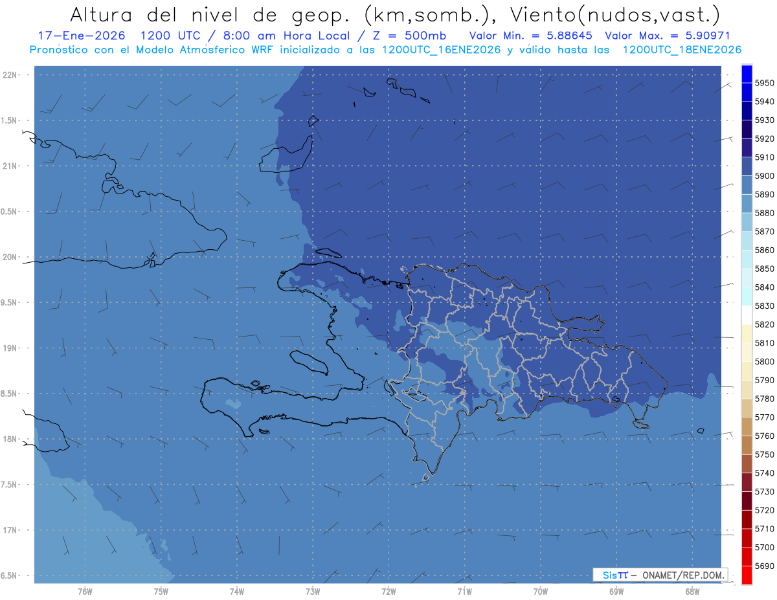
Task: Click the '5830' colorbar value
Action: 764,306
